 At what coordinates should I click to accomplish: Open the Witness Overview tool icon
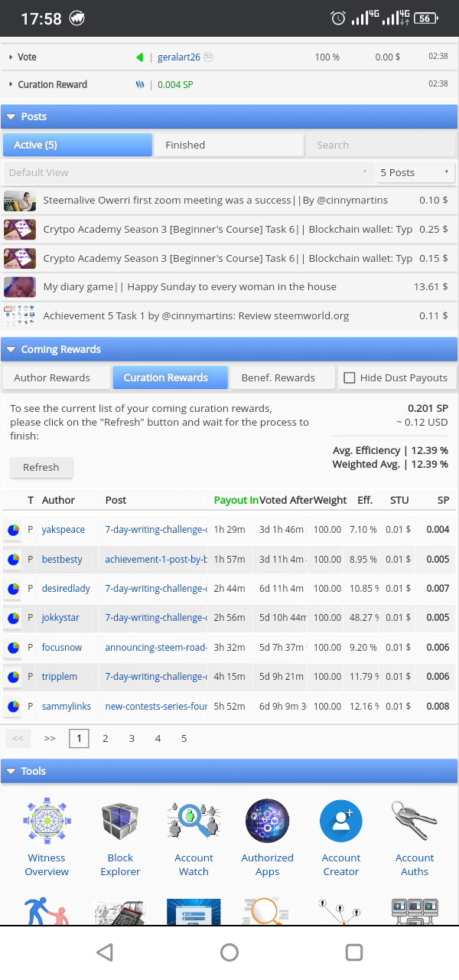tap(47, 822)
